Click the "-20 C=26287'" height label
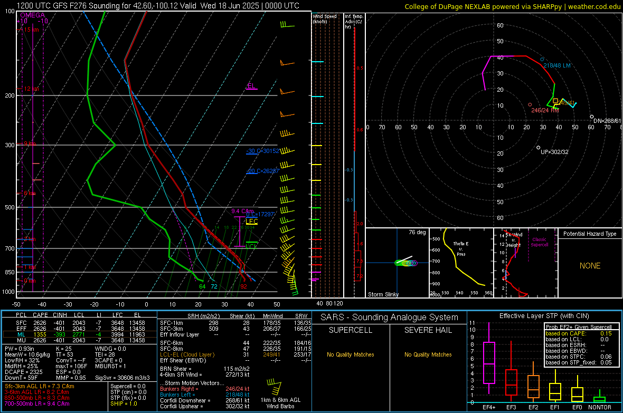 [262, 171]
